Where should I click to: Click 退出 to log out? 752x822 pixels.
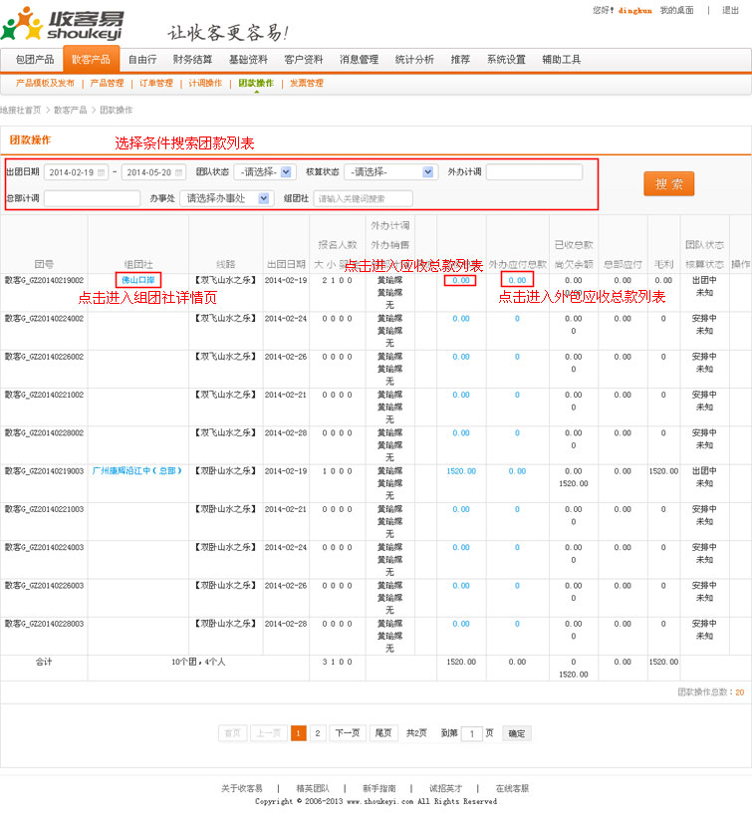[730, 10]
